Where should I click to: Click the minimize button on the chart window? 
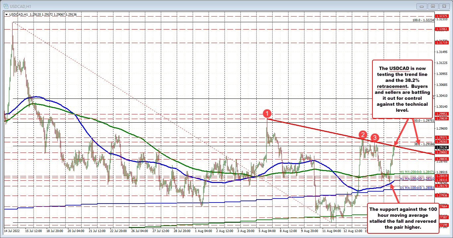click(x=421, y=6)
